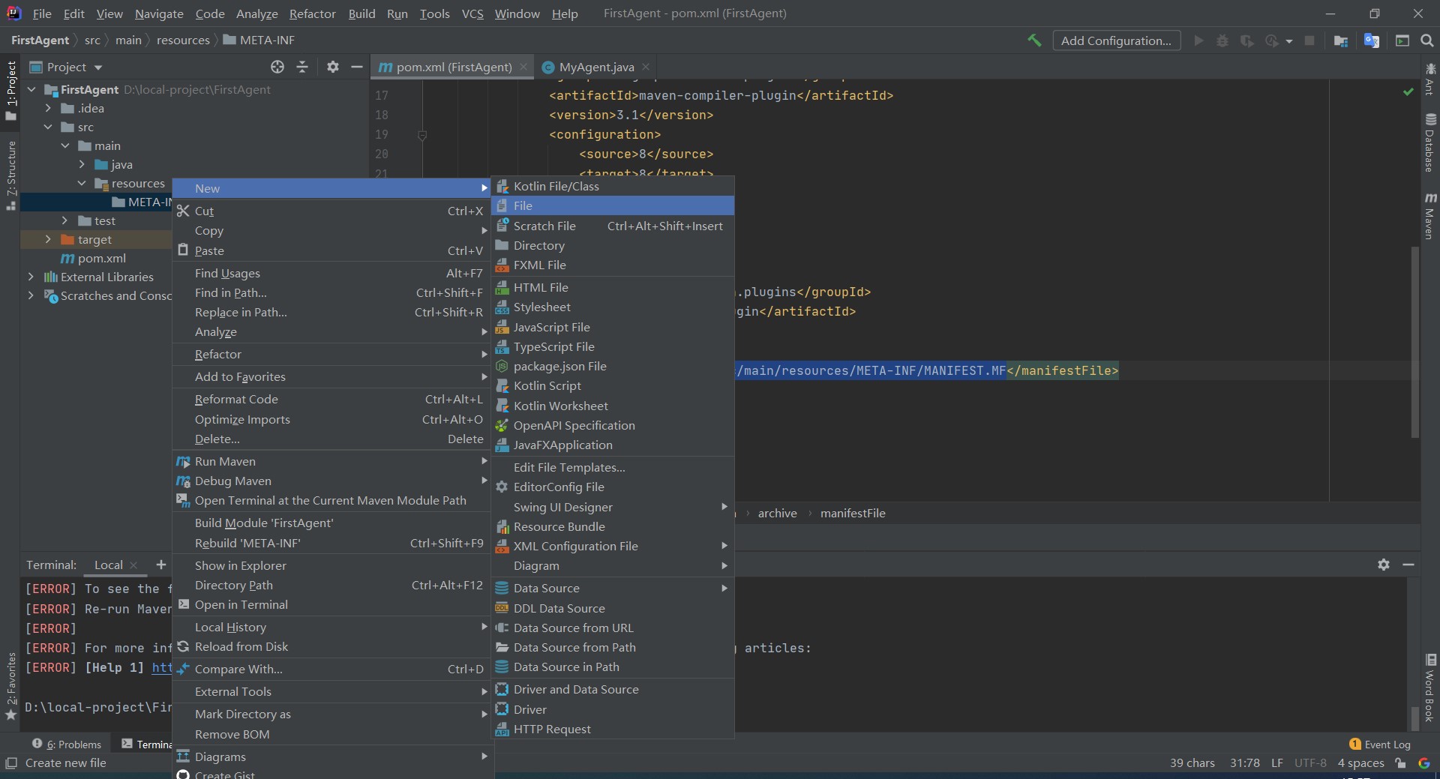Expand the test folder

pos(65,220)
